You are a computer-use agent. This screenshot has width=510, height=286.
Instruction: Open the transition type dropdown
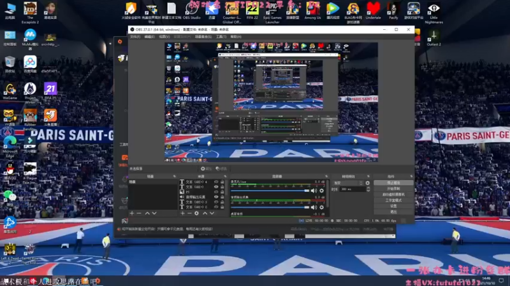(348, 183)
